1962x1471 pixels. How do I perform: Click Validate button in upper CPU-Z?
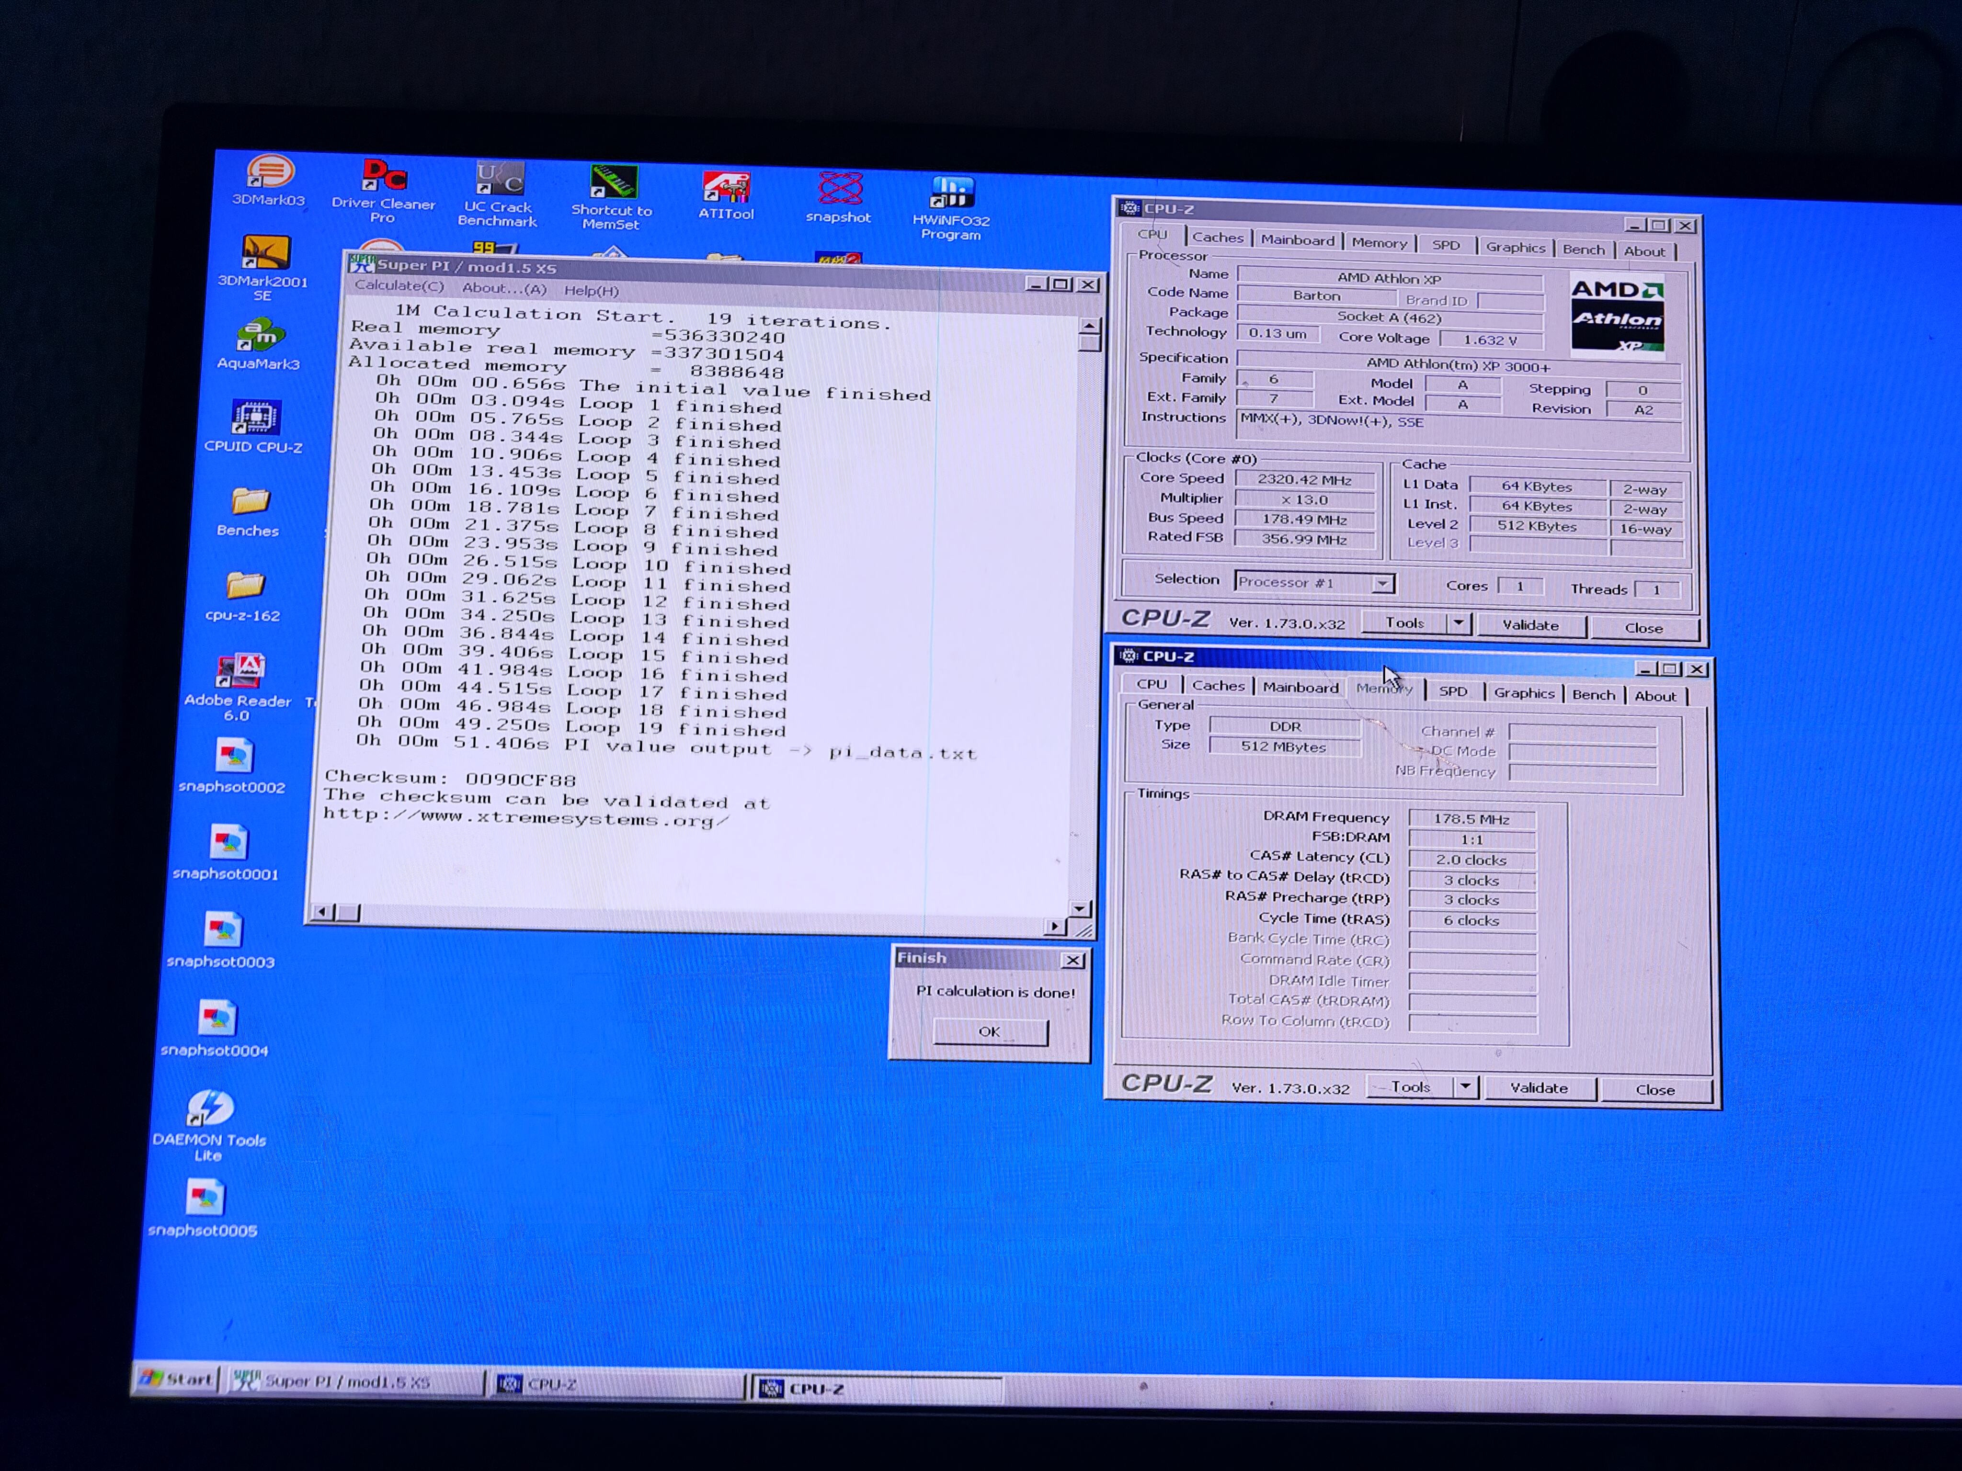[x=1530, y=625]
